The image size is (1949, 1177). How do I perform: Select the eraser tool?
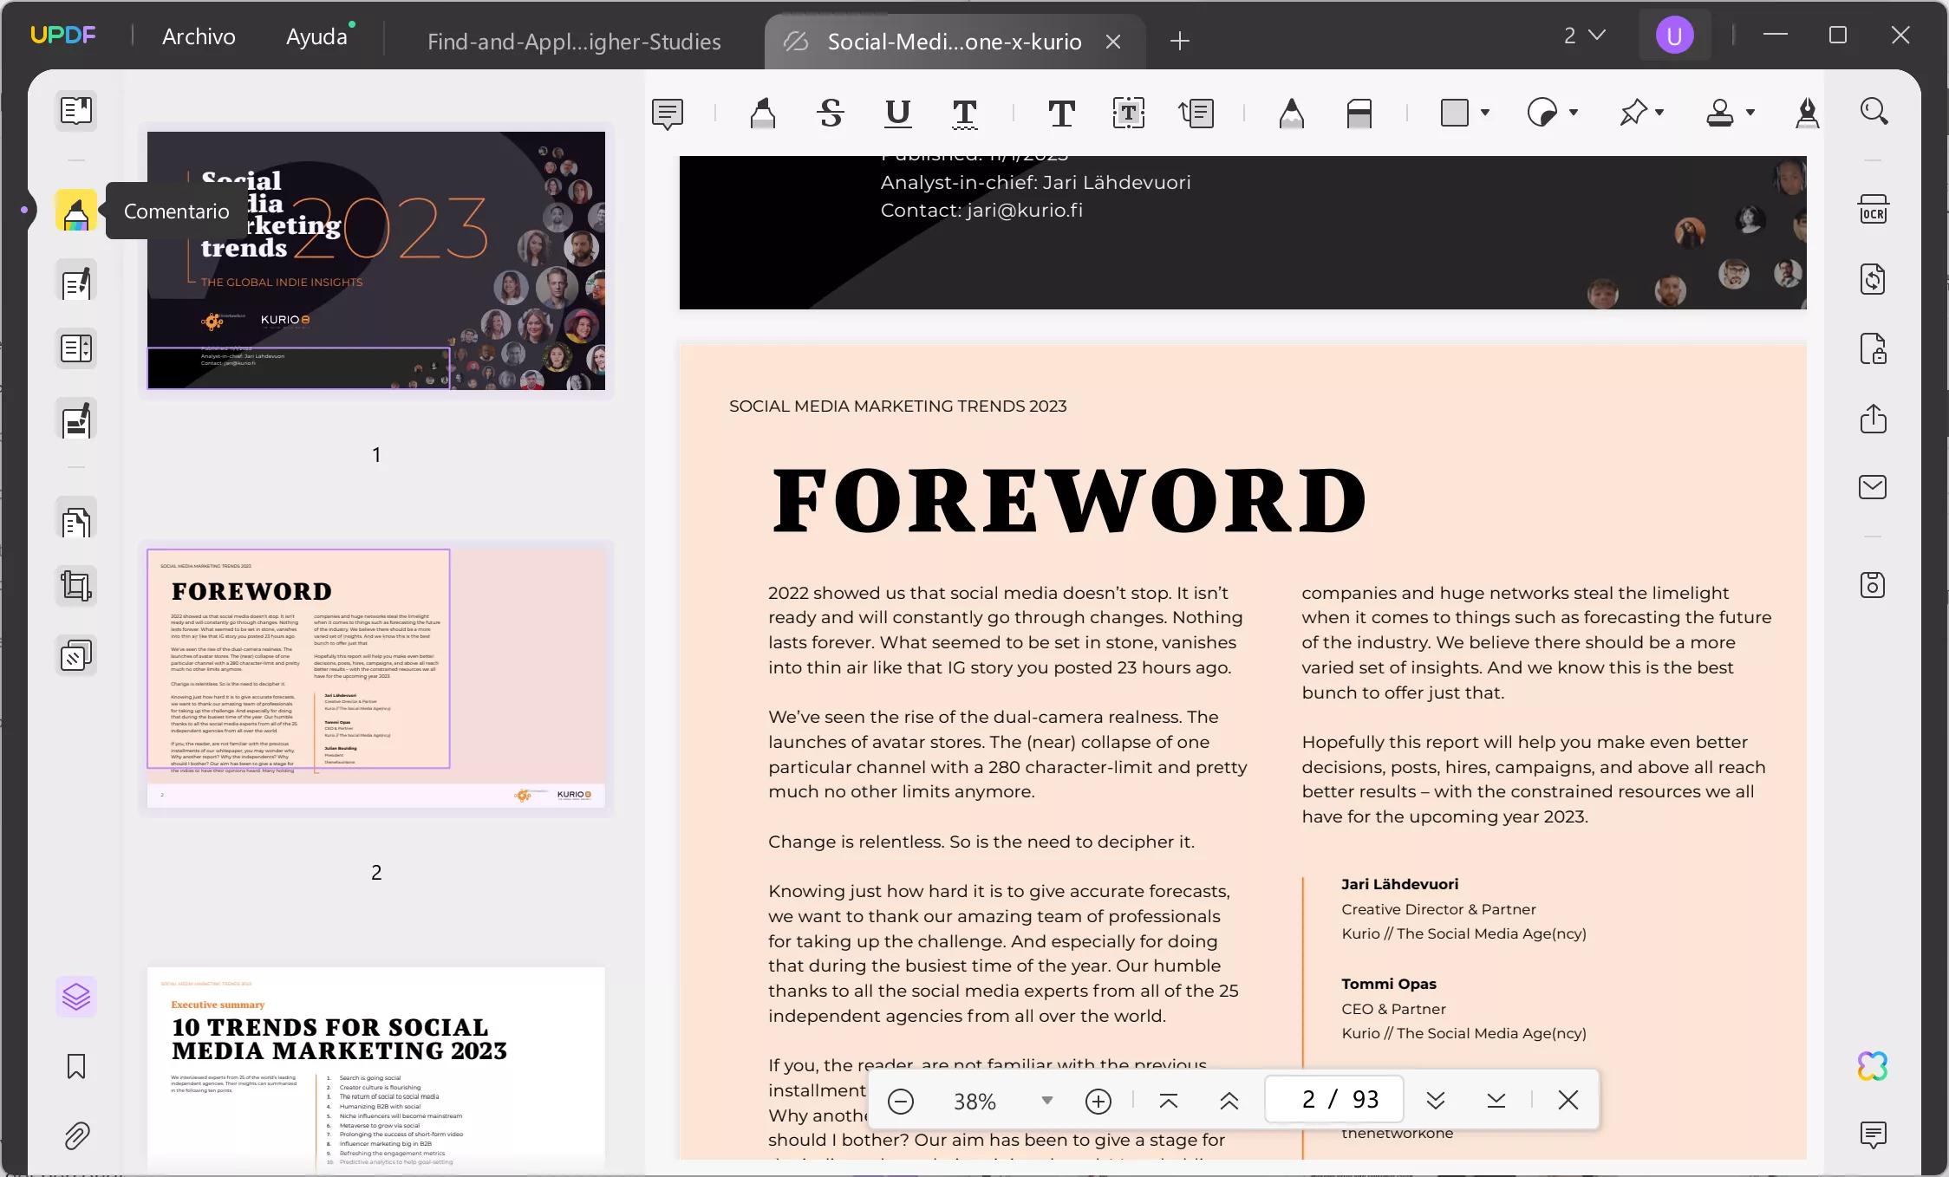pyautogui.click(x=1359, y=113)
